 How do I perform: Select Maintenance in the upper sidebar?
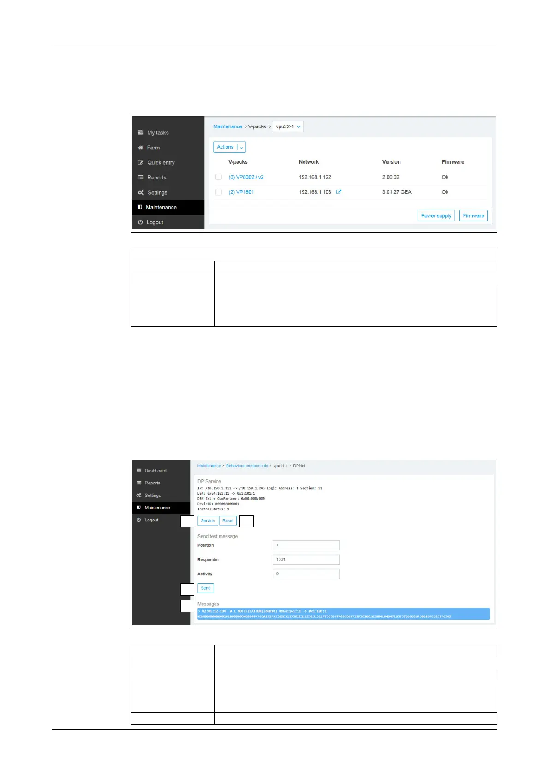click(161, 208)
